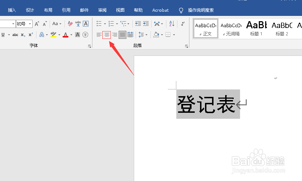Open text effects dropdown arrow
This screenshot has width=302, height=181.
tap(47, 35)
